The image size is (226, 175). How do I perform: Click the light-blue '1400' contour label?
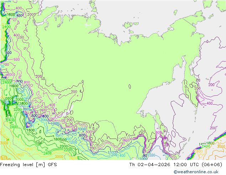tap(121, 155)
